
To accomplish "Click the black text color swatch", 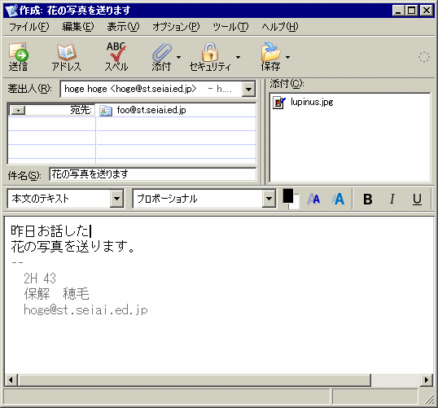I will [x=288, y=196].
